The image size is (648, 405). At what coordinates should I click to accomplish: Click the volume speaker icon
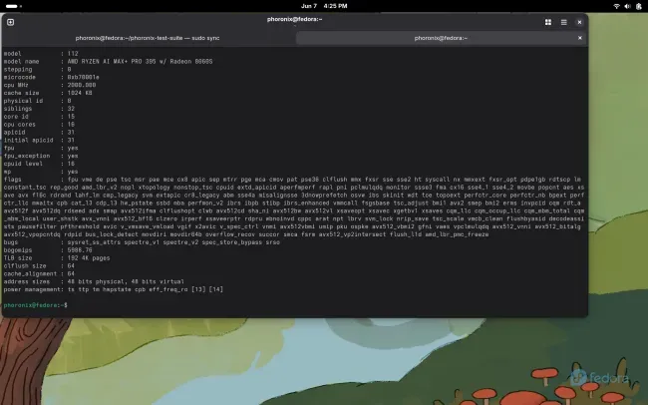click(627, 6)
